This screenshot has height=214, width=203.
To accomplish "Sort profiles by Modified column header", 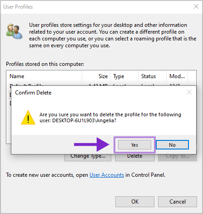I will tap(177, 76).
